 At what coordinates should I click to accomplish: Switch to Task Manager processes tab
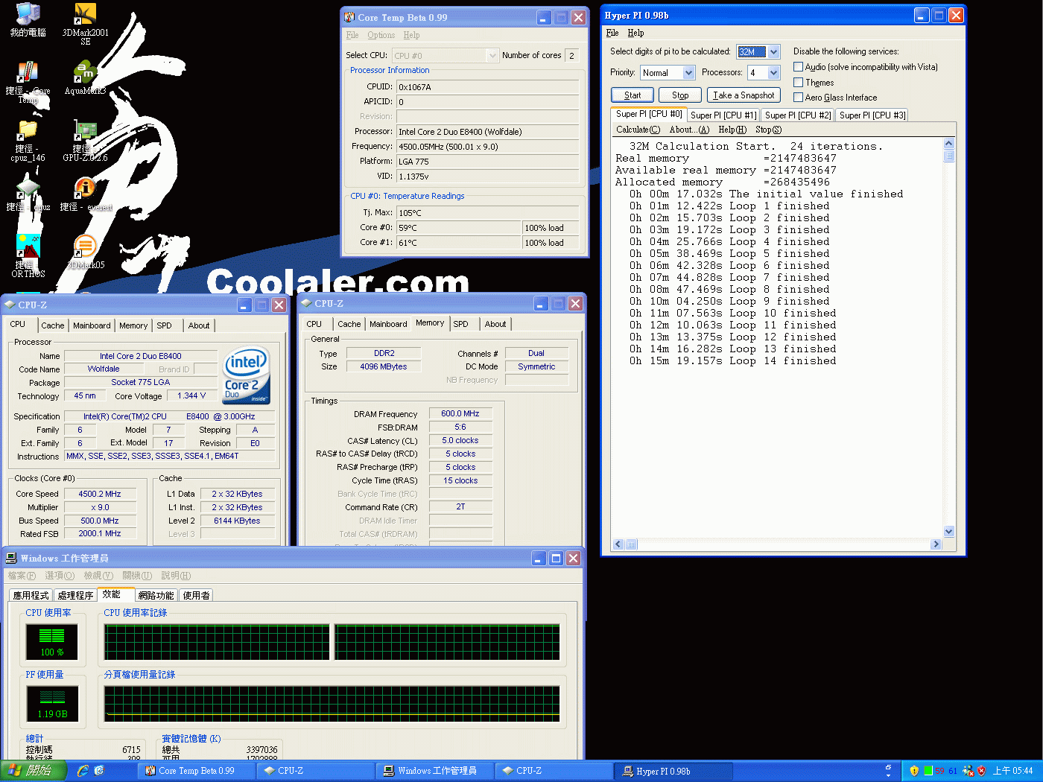75,595
